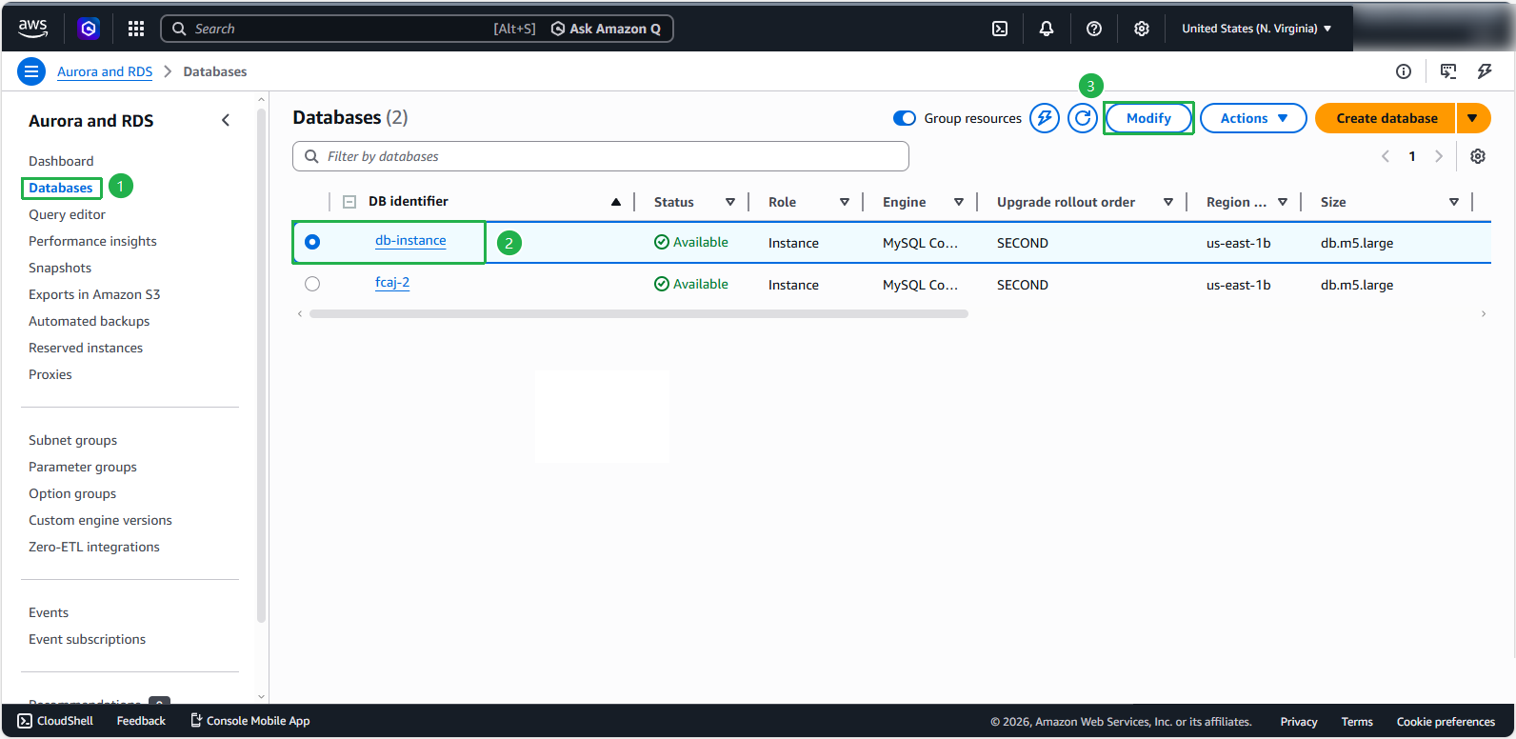The width and height of the screenshot is (1516, 739).
Task: Open Event subscriptions
Action: click(x=87, y=639)
